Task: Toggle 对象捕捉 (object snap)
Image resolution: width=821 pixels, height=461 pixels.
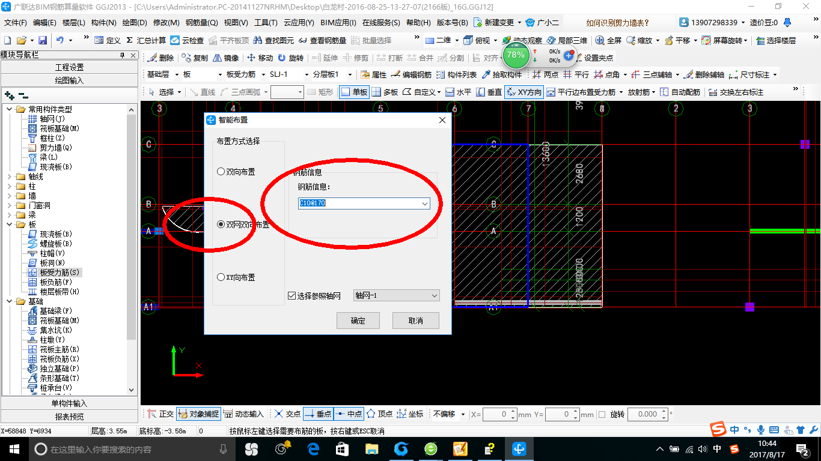Action: point(198,414)
